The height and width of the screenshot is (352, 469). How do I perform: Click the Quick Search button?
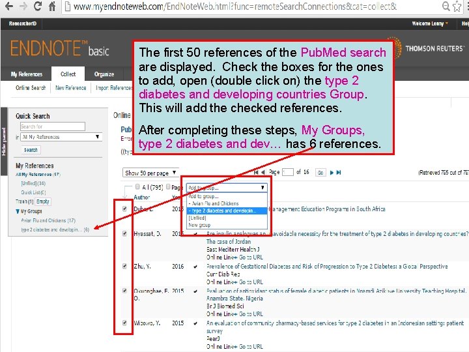pos(31,150)
